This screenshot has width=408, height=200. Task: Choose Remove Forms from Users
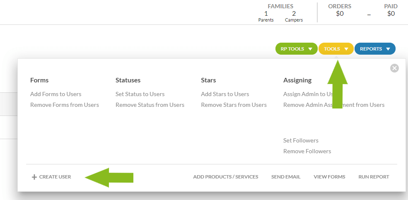point(64,105)
